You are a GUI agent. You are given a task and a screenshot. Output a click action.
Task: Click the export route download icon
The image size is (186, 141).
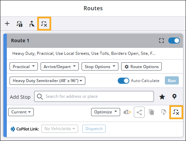(164, 112)
